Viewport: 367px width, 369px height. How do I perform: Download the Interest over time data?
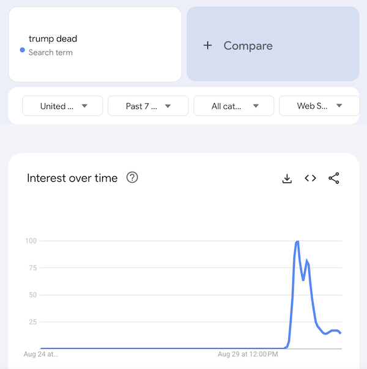click(x=287, y=179)
